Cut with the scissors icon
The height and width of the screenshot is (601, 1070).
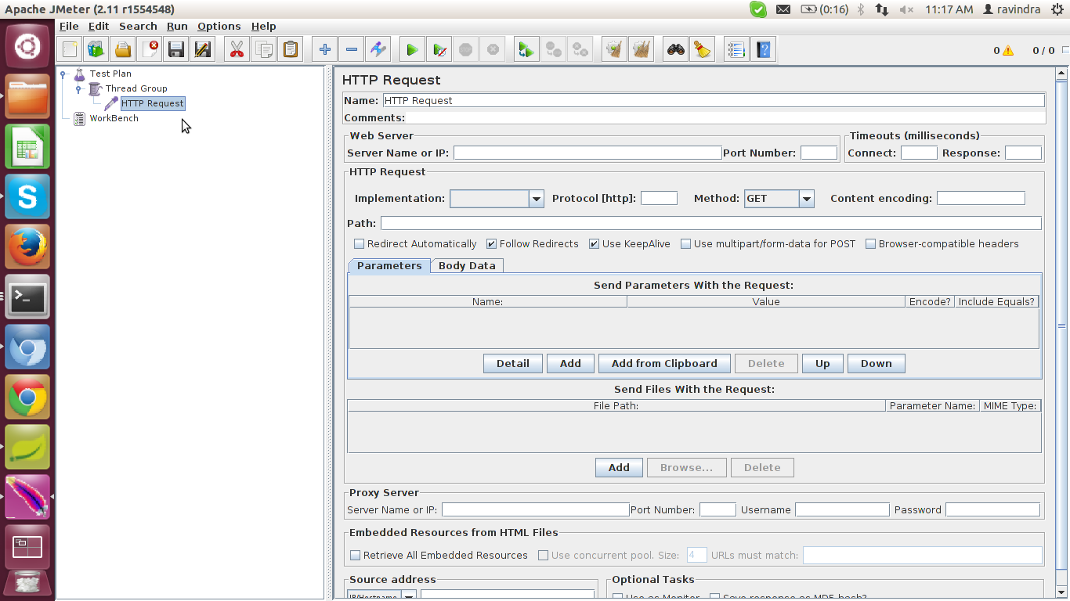pyautogui.click(x=237, y=50)
